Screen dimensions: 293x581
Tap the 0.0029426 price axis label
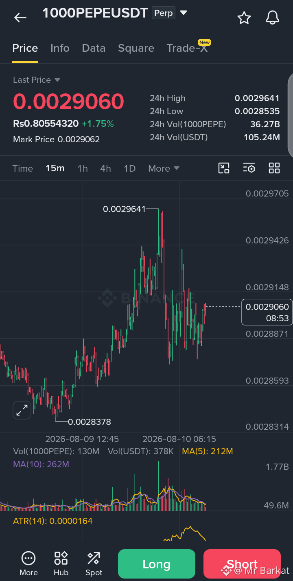coord(267,241)
